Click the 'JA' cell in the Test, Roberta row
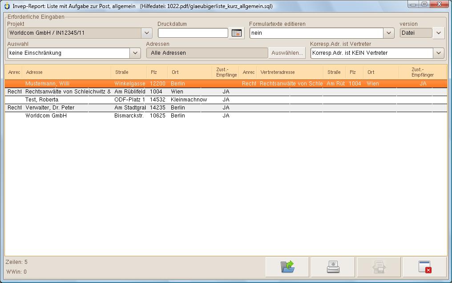The image size is (452, 283). click(x=226, y=100)
